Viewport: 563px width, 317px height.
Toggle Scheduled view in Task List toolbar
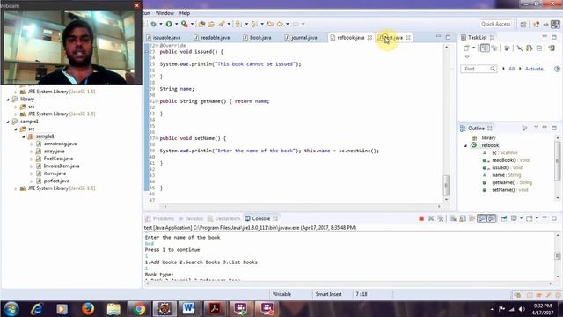(x=494, y=48)
